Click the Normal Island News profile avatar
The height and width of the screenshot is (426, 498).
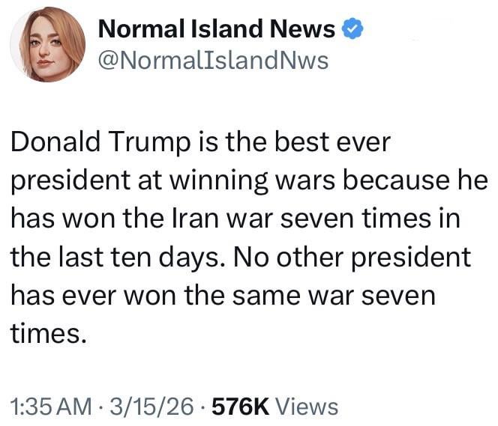[x=46, y=46]
